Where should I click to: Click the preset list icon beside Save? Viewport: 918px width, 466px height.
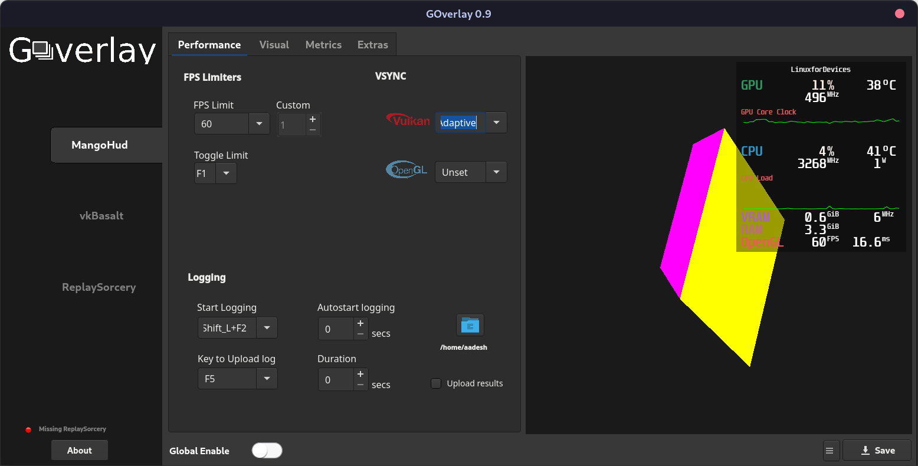(831, 450)
